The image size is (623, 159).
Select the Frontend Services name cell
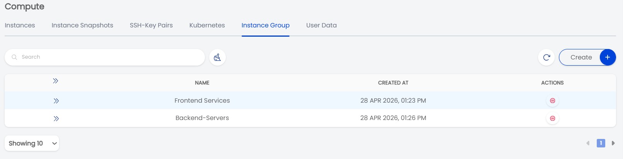coord(202,100)
